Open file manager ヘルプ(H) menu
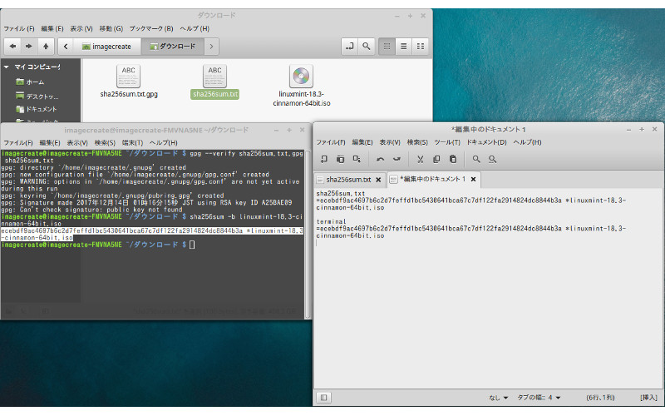Viewport: 665px width, 416px height. (x=195, y=28)
